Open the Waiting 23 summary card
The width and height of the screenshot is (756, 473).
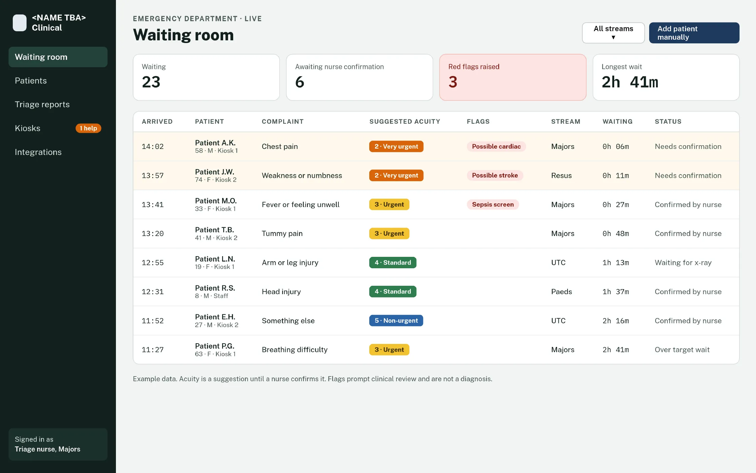206,77
